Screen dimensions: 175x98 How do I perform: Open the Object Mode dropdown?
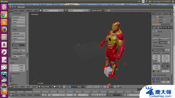pyautogui.click(x=45, y=87)
